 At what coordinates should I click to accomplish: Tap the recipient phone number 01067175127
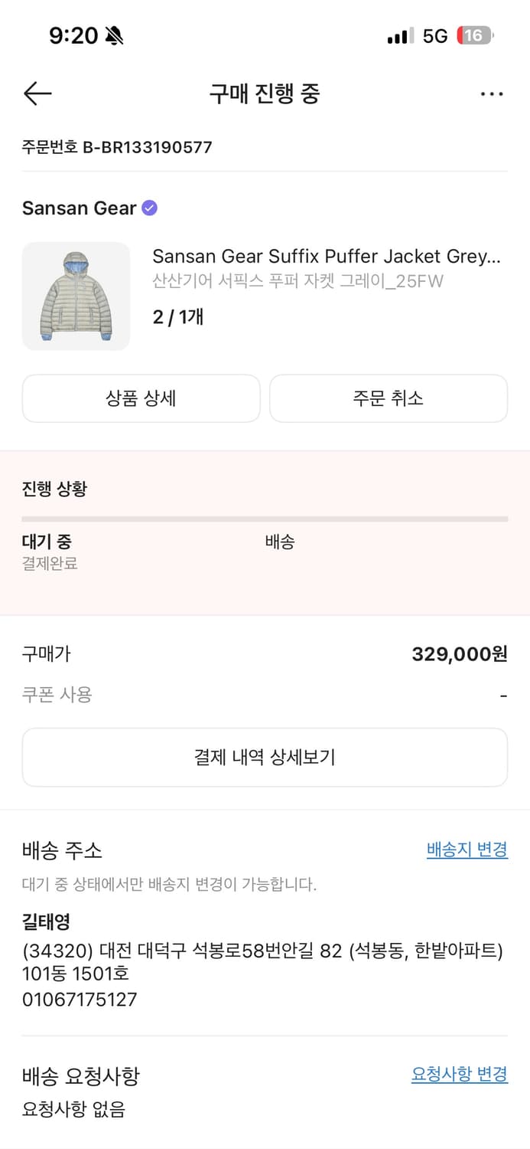point(80,1000)
